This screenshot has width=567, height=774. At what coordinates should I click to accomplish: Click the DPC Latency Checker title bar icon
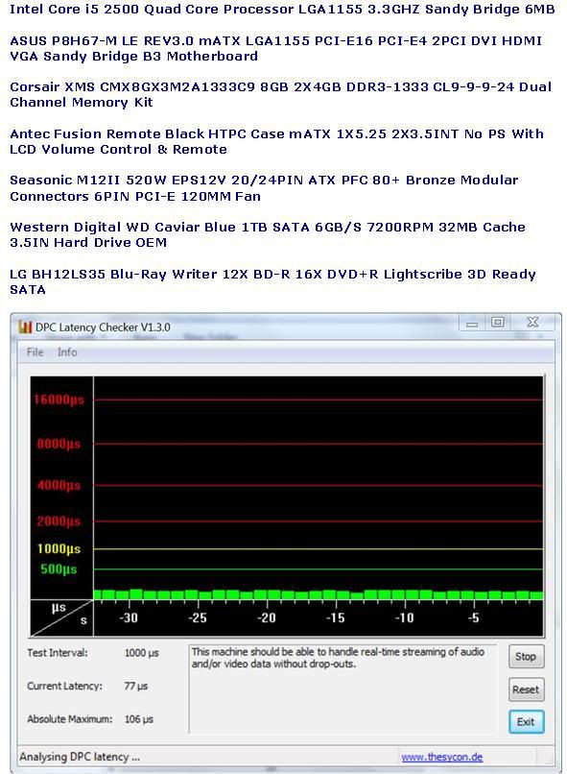point(25,327)
